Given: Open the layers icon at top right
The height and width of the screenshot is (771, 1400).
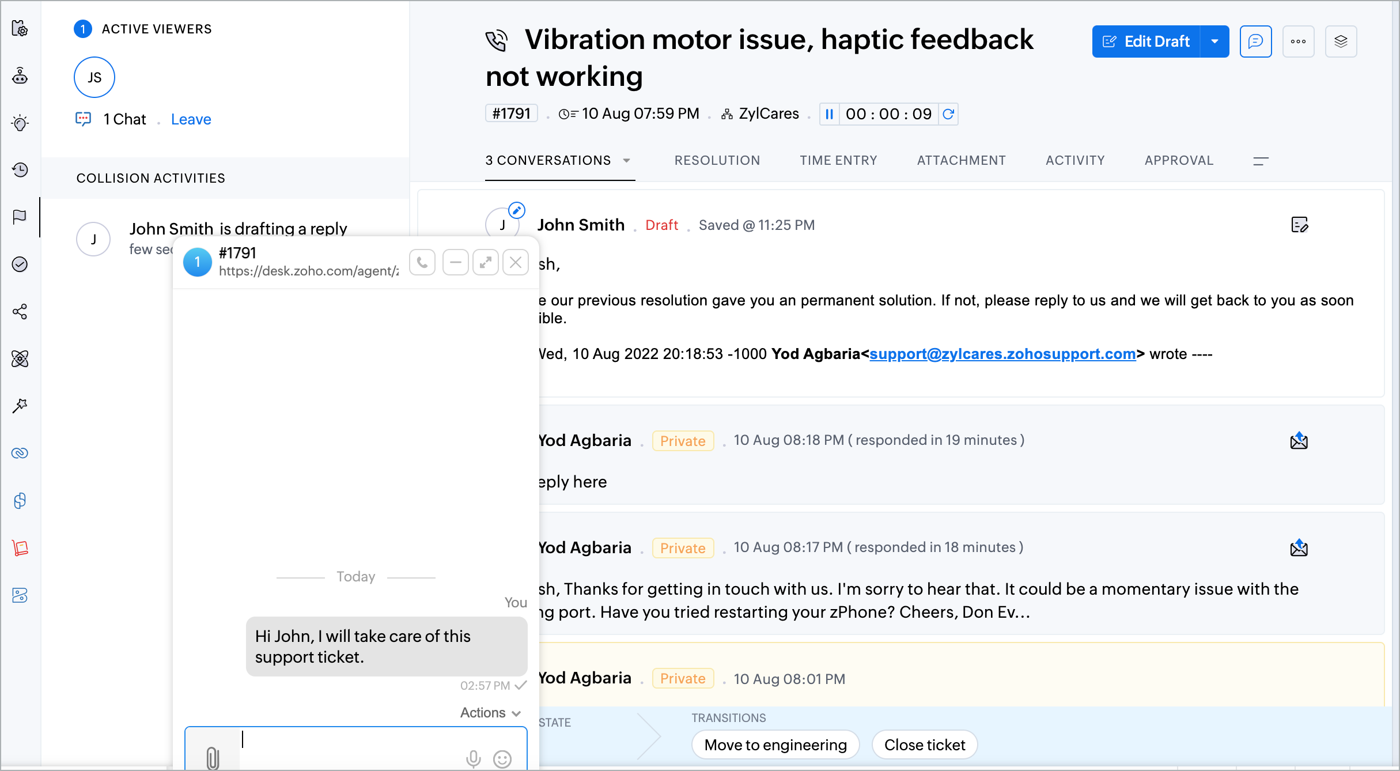Looking at the screenshot, I should pos(1341,41).
